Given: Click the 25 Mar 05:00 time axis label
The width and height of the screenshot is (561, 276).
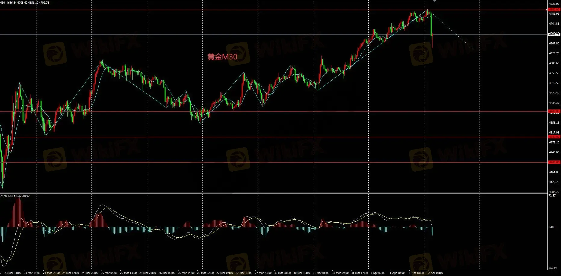Looking at the screenshot, I should (x=109, y=273).
